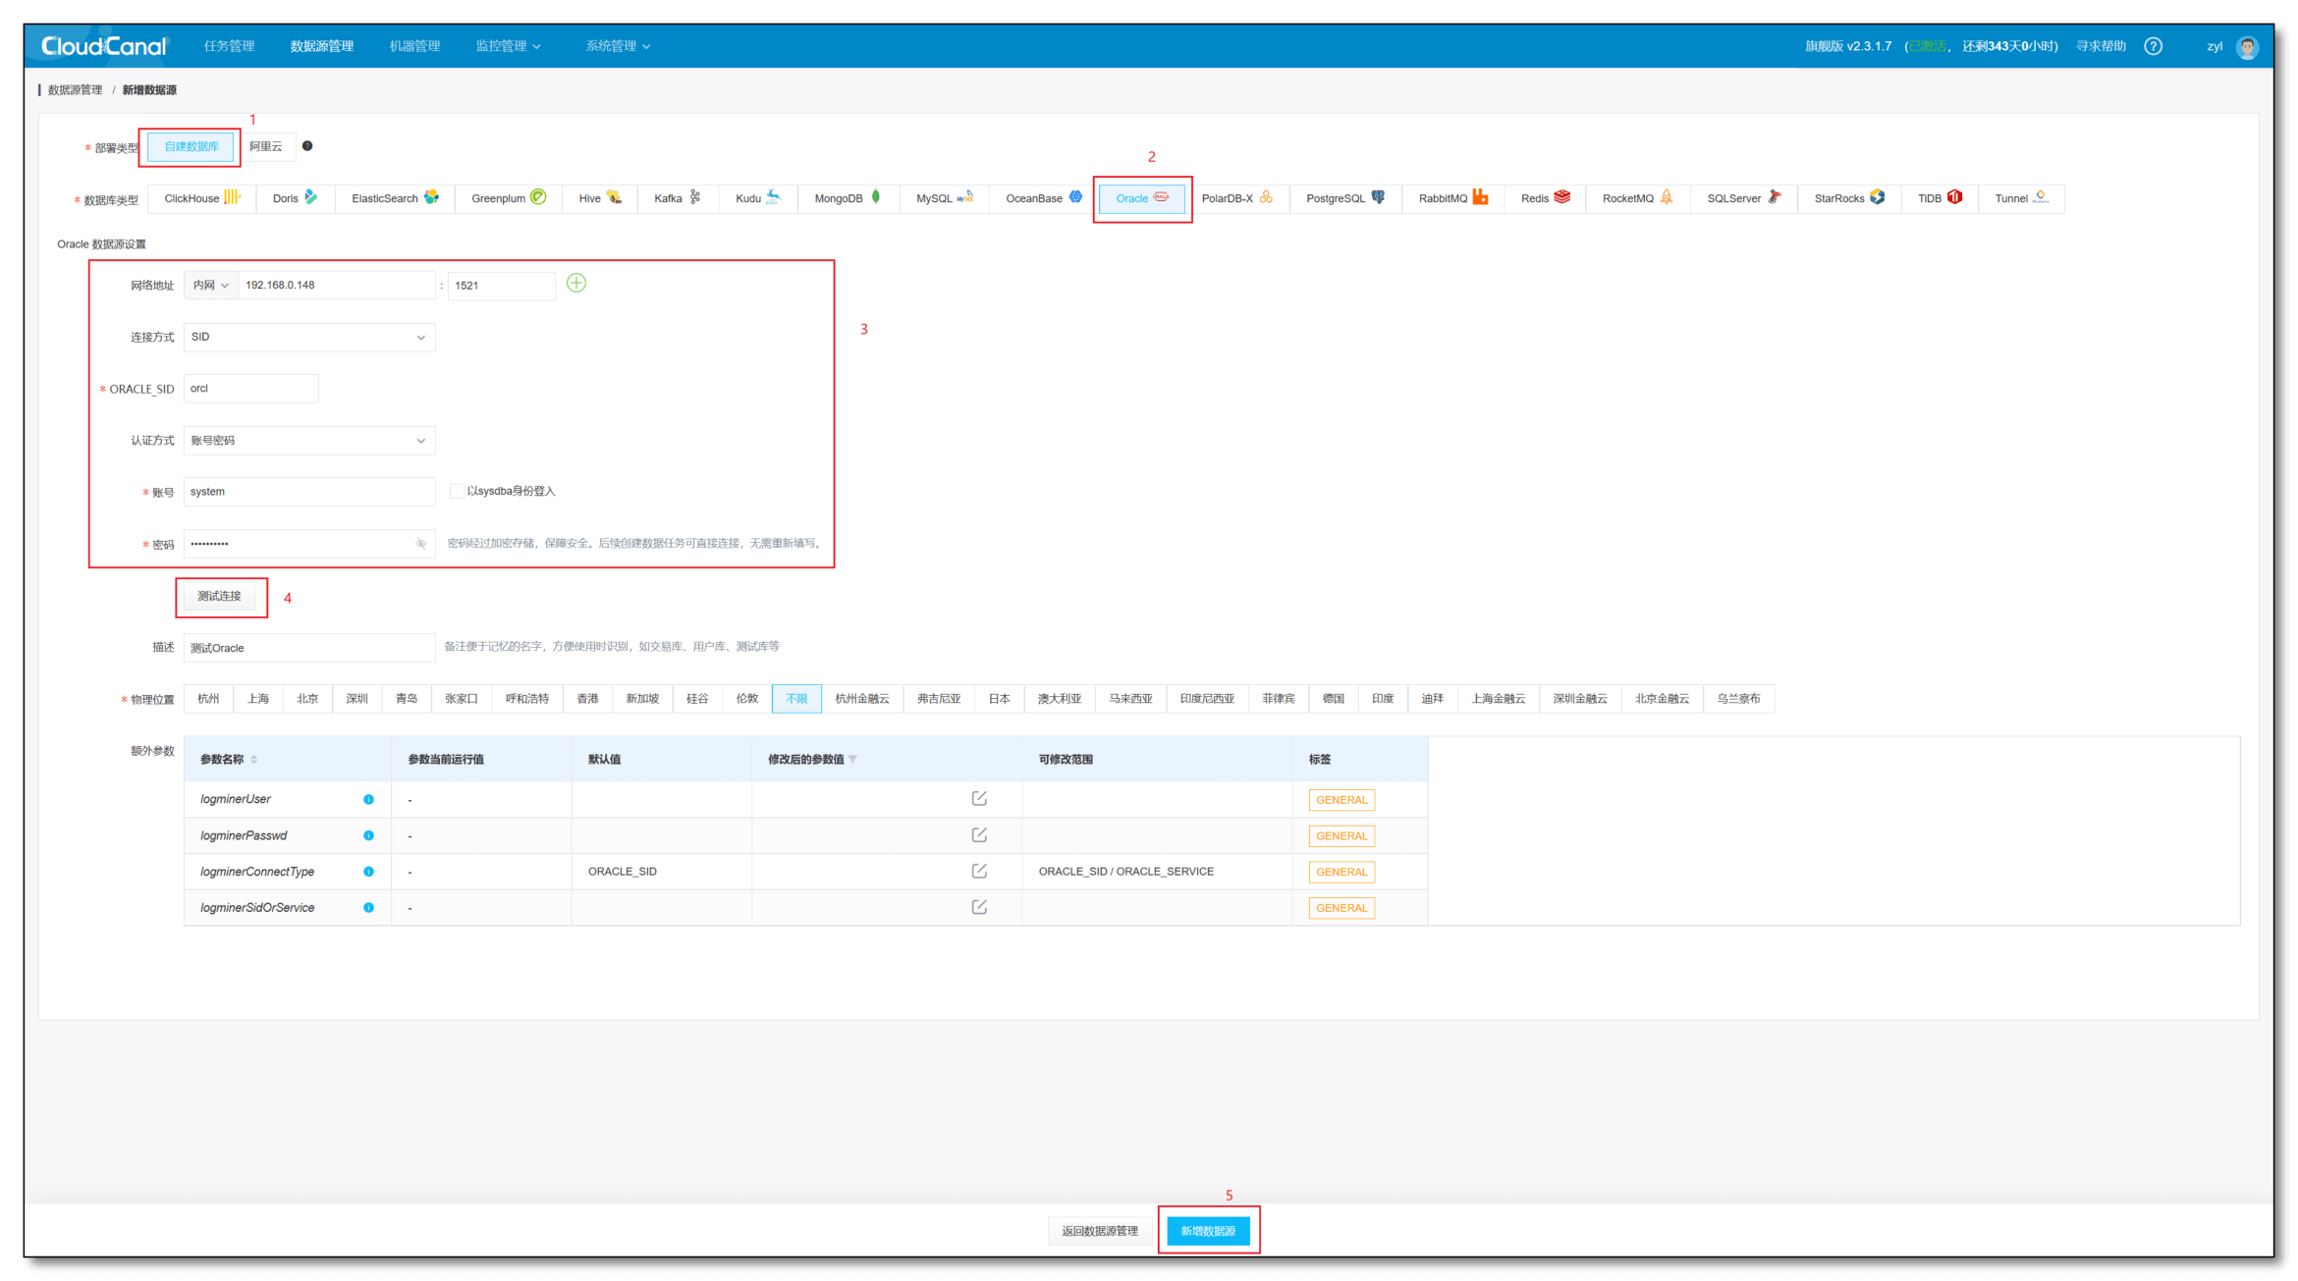Click the 测试连接 button
Viewport: 2298px width, 1281px height.
pos(219,596)
